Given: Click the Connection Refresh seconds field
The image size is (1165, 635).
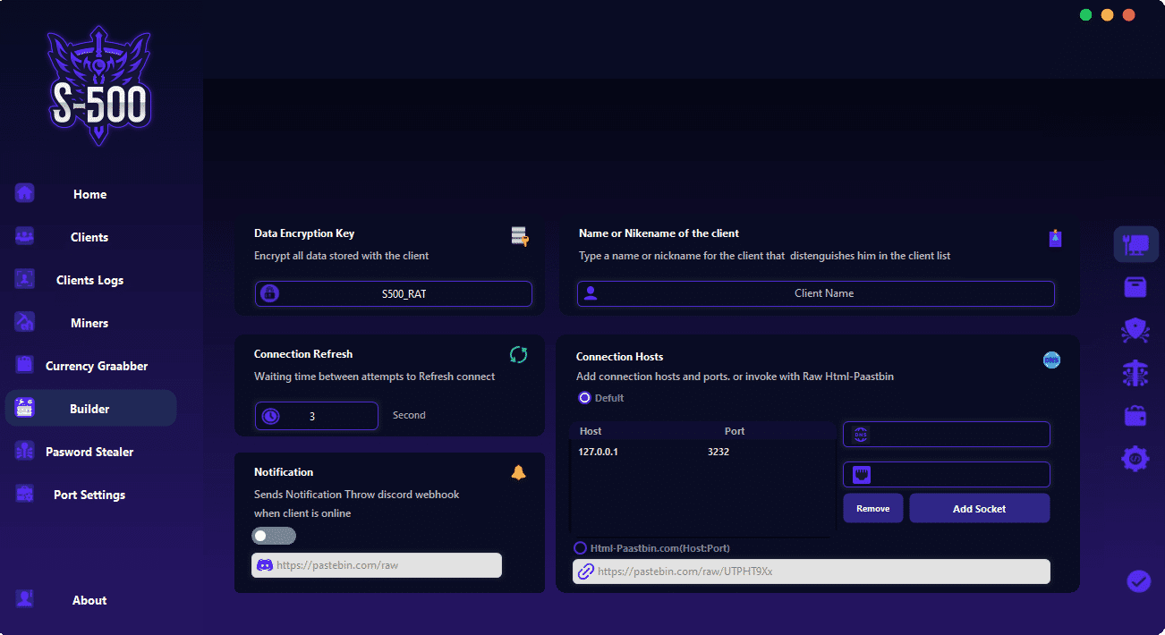Looking at the screenshot, I should tap(317, 416).
